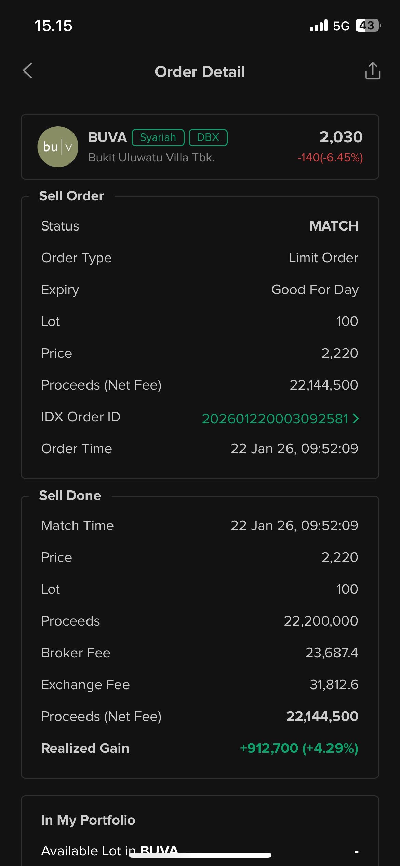
Task: Tap the Order Detail title
Action: [200, 72]
